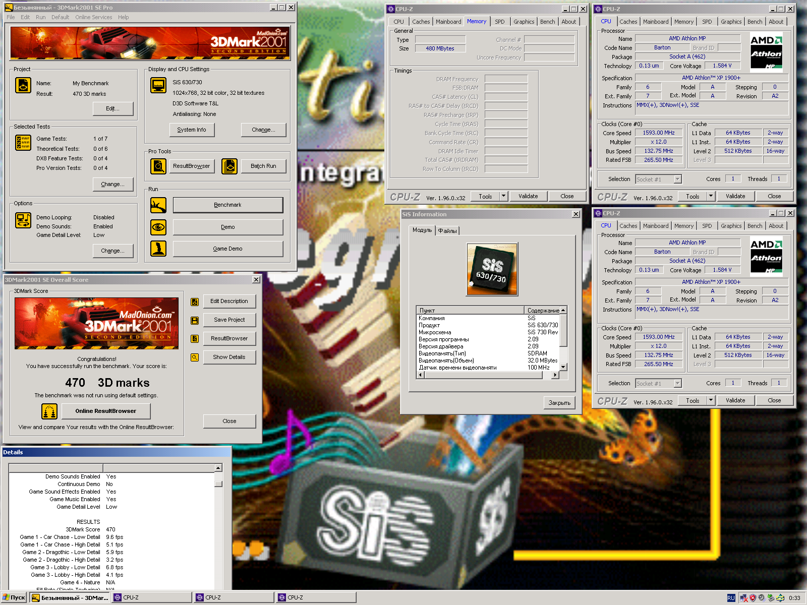Image resolution: width=807 pixels, height=605 pixels.
Task: Click Change... in Options group
Action: pos(113,251)
